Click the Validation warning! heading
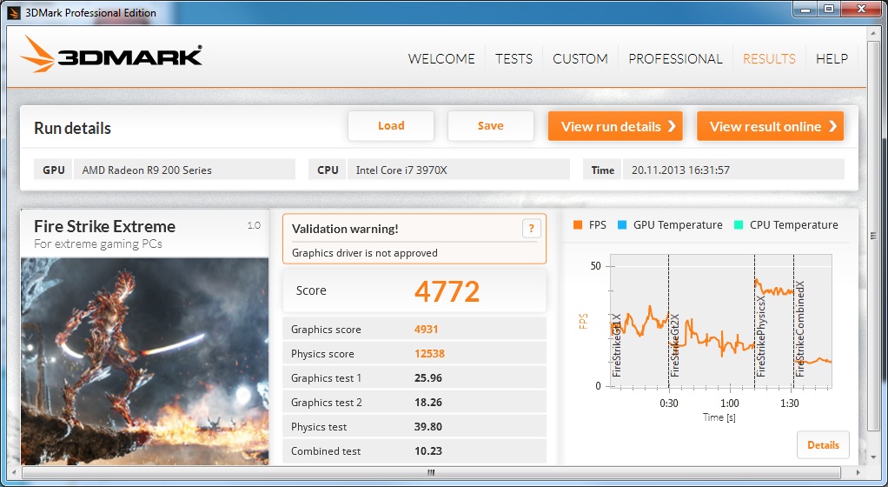 pyautogui.click(x=345, y=229)
